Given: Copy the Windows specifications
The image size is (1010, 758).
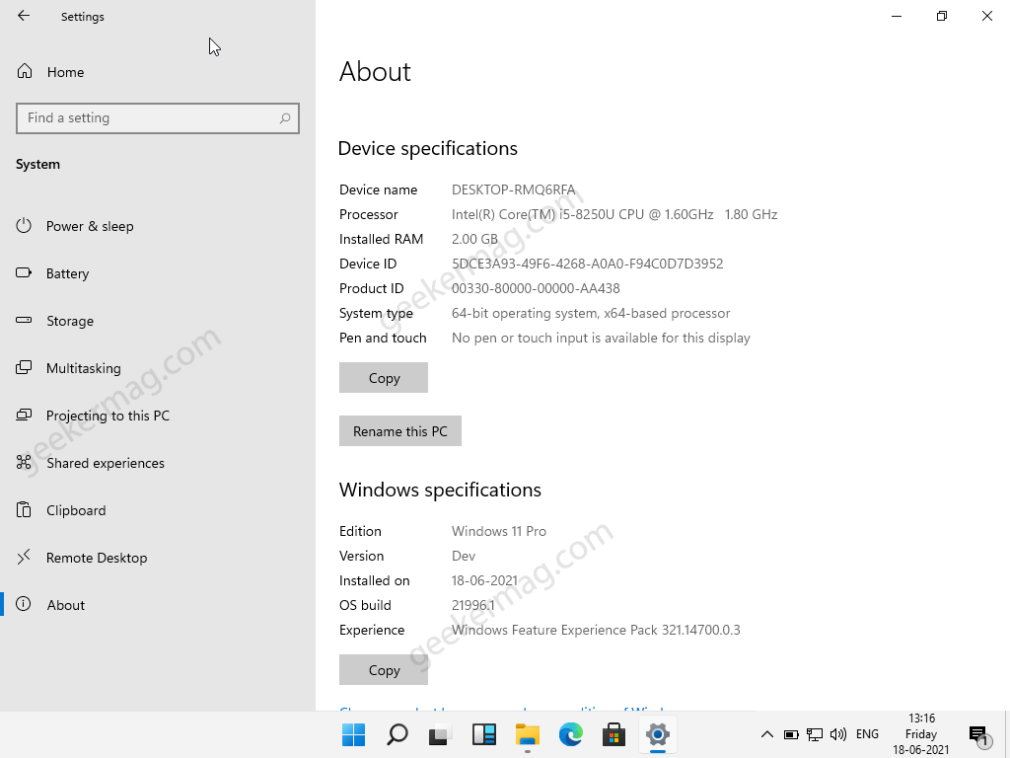Looking at the screenshot, I should (384, 670).
